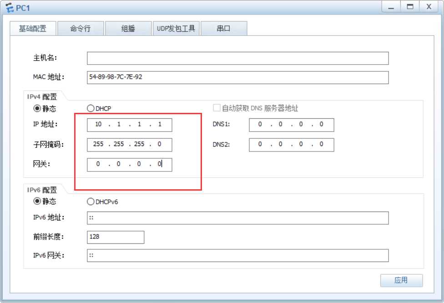The image size is (444, 303).
Task: Open the 组播 tab
Action: point(128,29)
